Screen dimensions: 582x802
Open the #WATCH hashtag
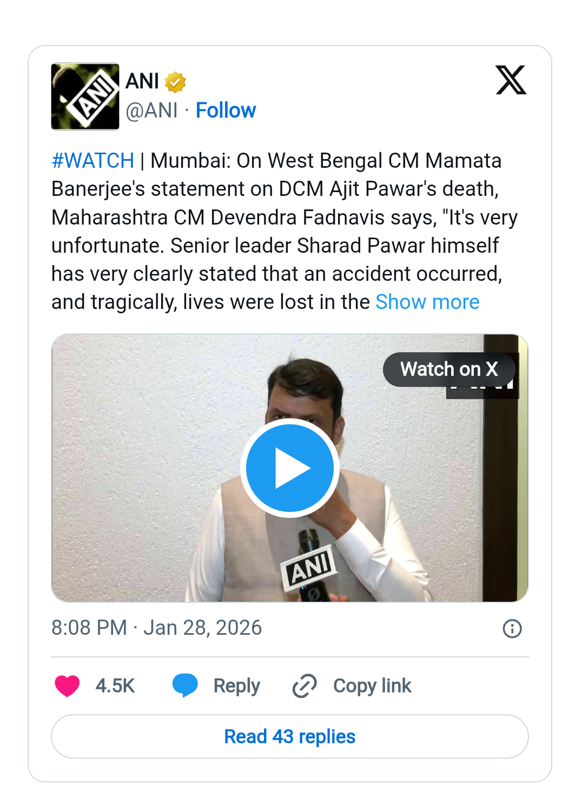click(92, 161)
